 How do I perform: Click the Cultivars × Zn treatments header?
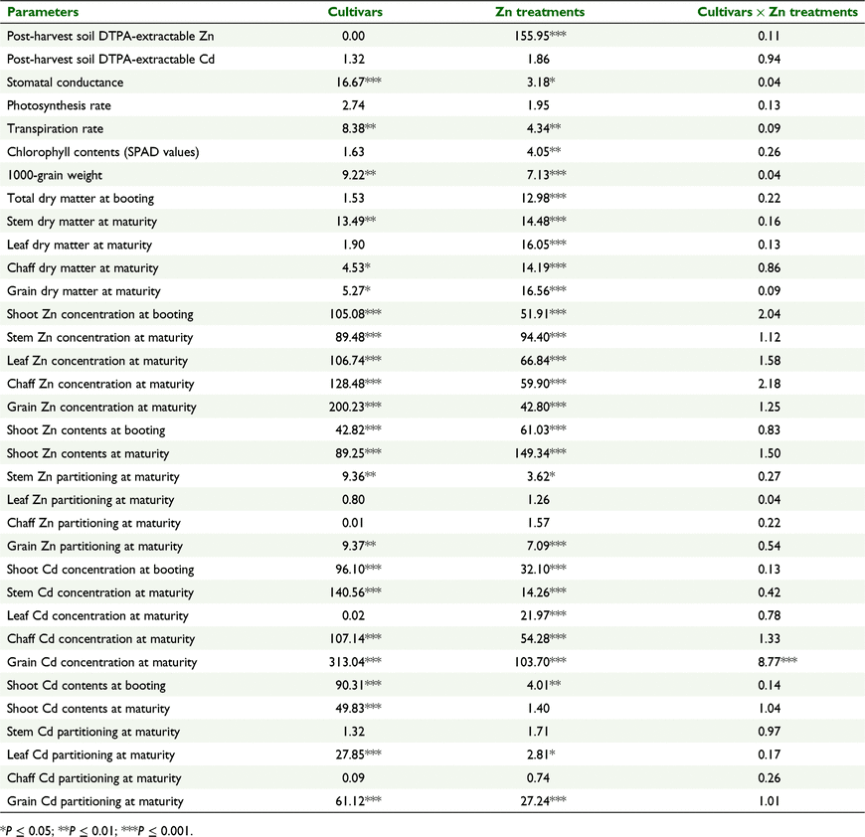(778, 12)
